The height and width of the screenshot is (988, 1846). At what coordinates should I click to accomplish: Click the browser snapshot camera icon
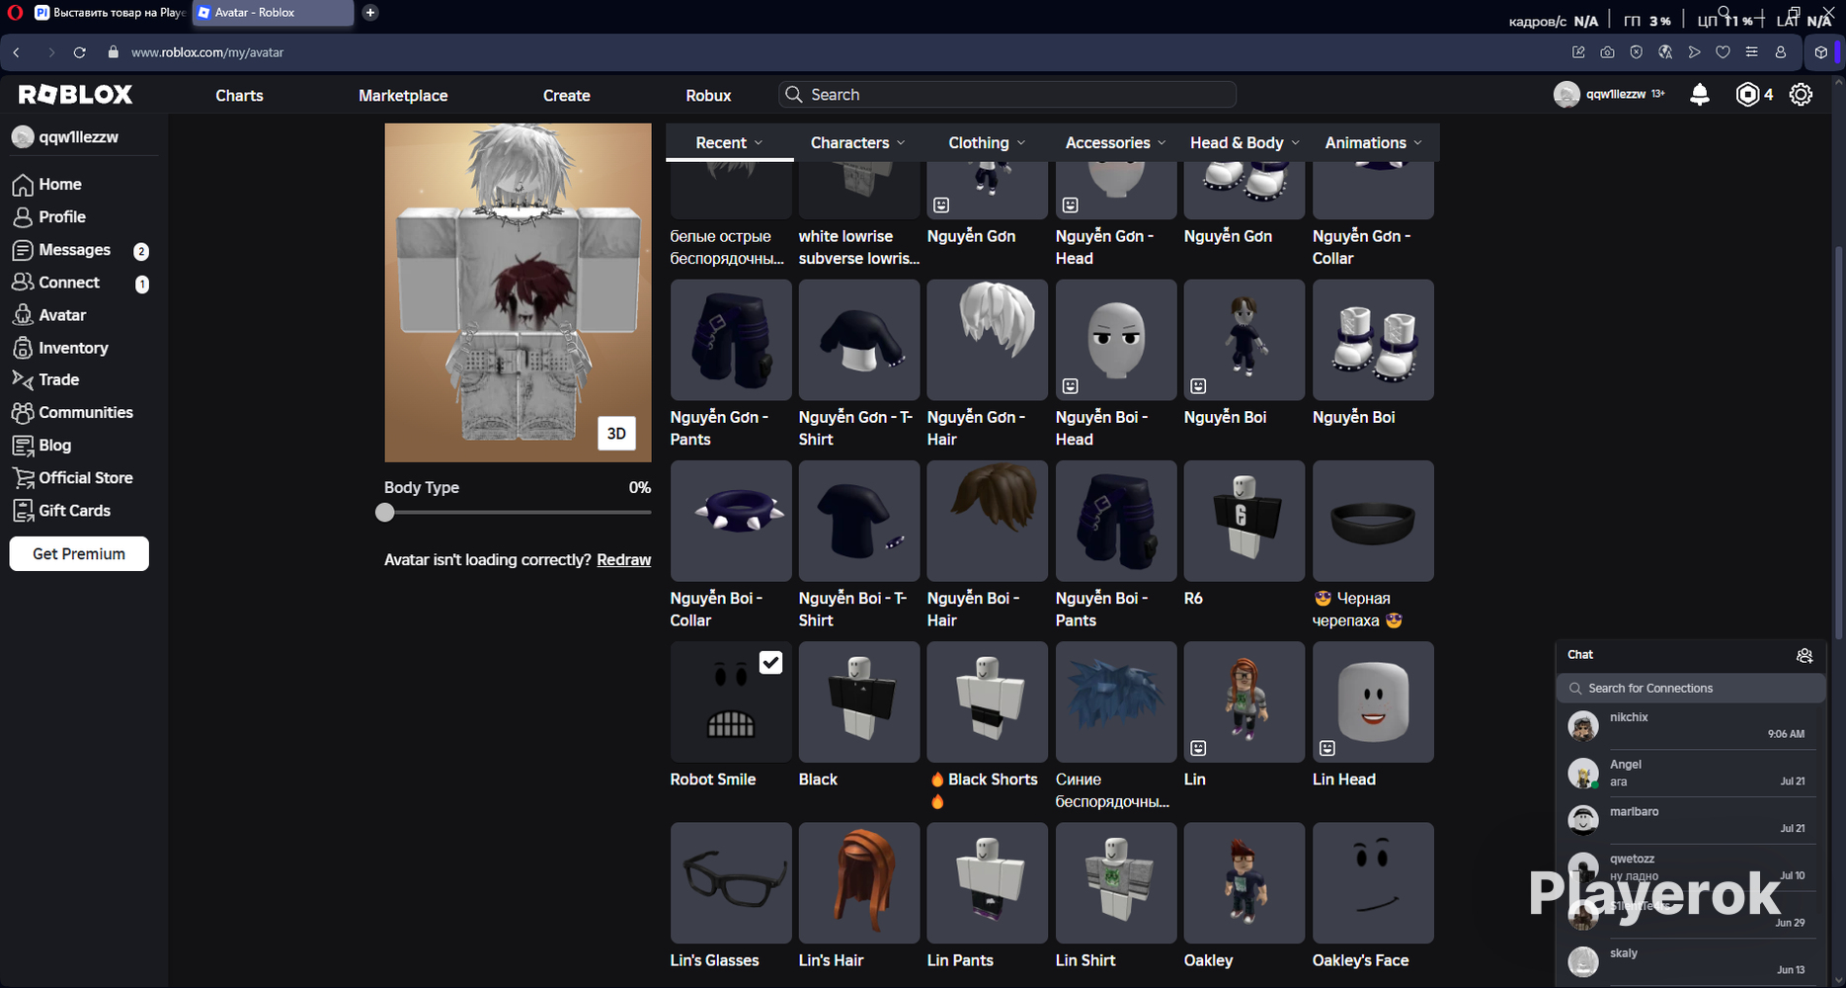[1607, 52]
